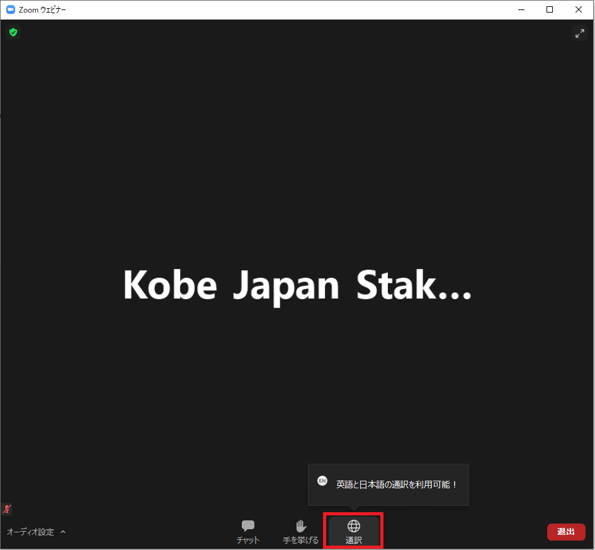Click the green encryption shield icon
The width and height of the screenshot is (595, 550).
(x=13, y=32)
